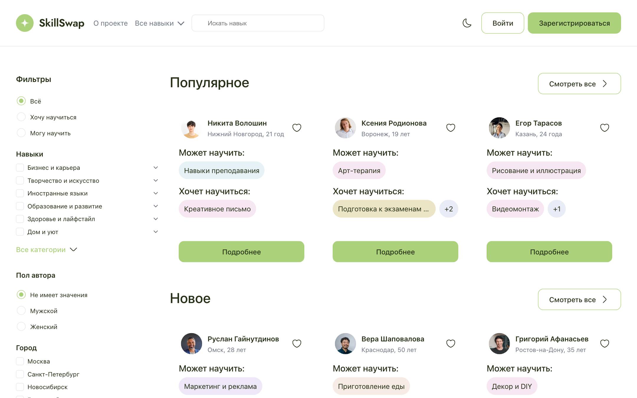Favorite Ксения Родионова's card via the heart icon
This screenshot has width=637, height=398.
pos(451,128)
